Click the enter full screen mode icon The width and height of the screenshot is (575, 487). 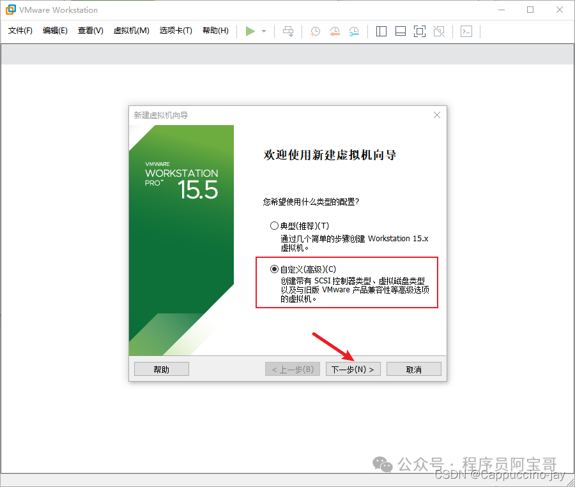pos(420,31)
